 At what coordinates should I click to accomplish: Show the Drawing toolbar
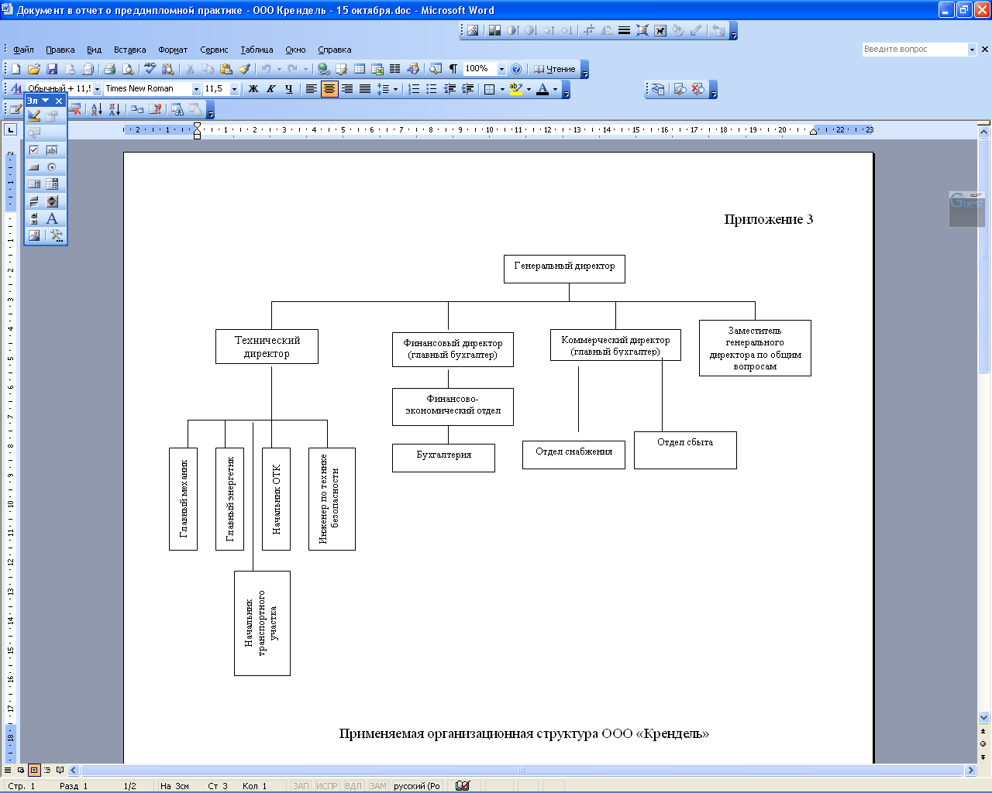pos(413,69)
